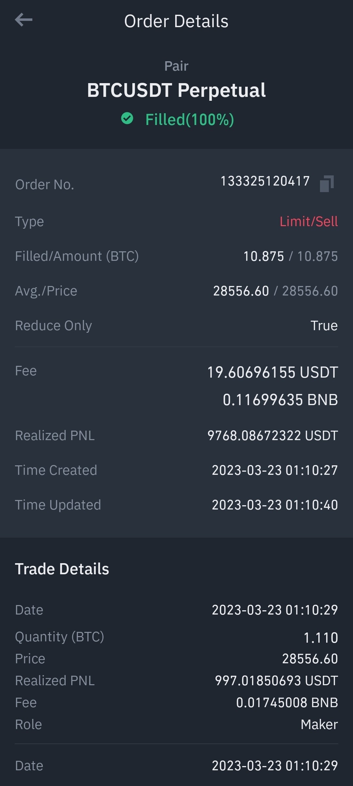Image resolution: width=353 pixels, height=786 pixels.
Task: Tap the Trade Details heading
Action: click(x=62, y=569)
